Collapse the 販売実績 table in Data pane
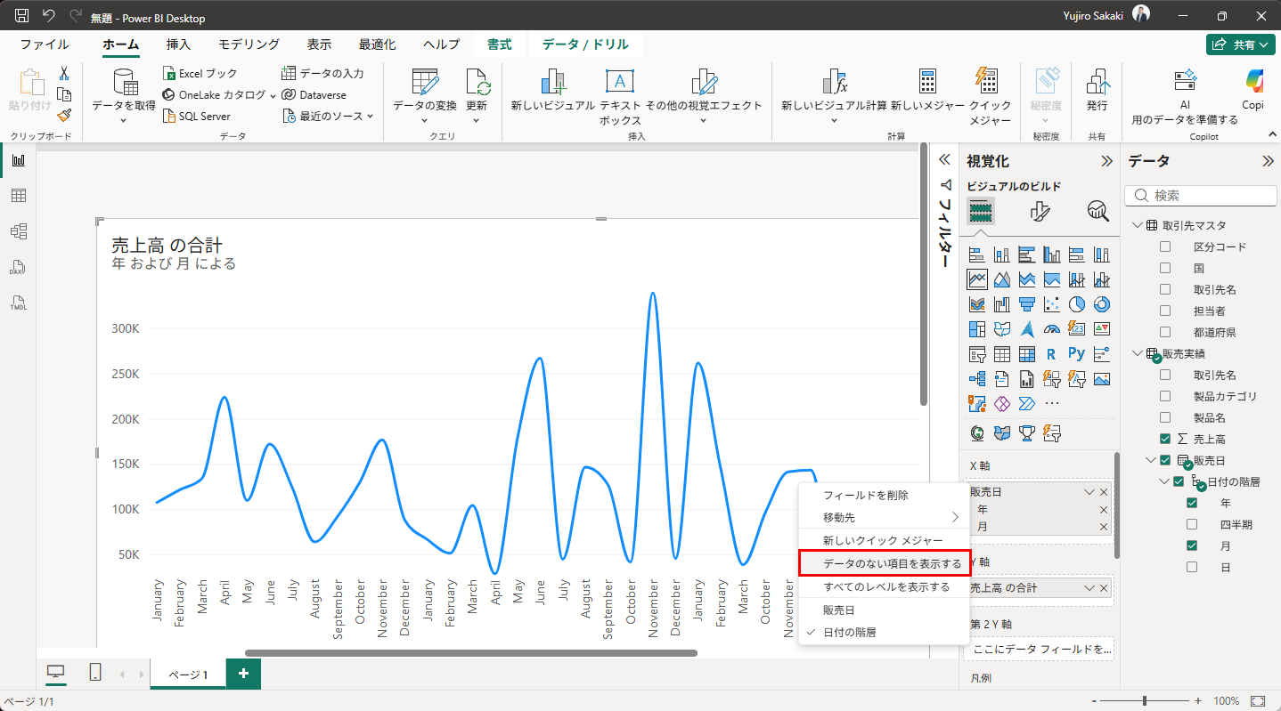This screenshot has width=1281, height=711. (1138, 353)
